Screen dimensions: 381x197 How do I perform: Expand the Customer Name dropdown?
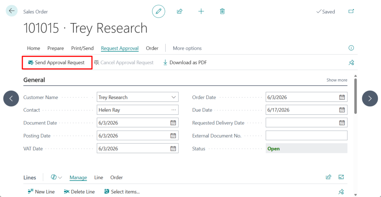pyautogui.click(x=173, y=97)
